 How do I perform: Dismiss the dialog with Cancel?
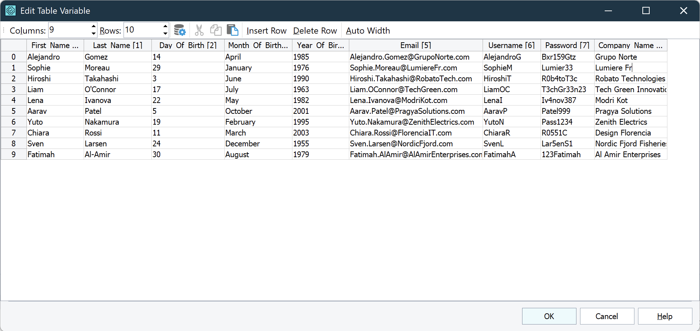(607, 316)
